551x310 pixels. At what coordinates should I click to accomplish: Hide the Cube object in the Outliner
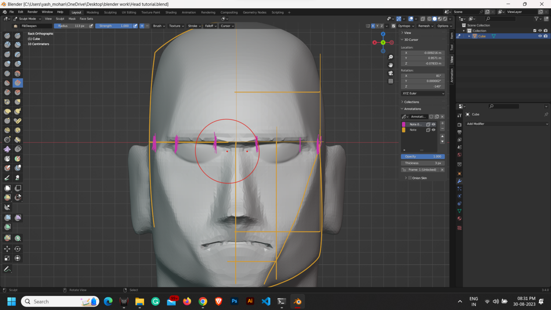point(540,36)
